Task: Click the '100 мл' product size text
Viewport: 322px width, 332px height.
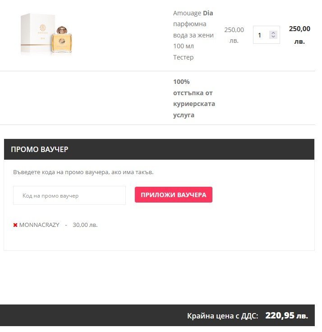Action: tap(183, 46)
